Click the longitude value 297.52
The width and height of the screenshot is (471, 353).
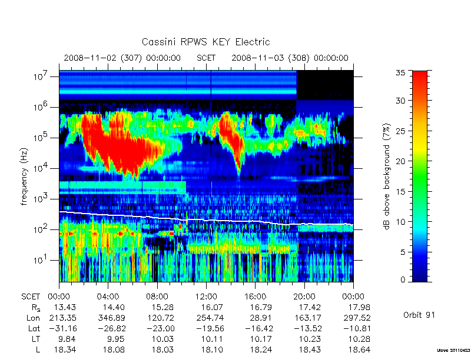(357, 318)
